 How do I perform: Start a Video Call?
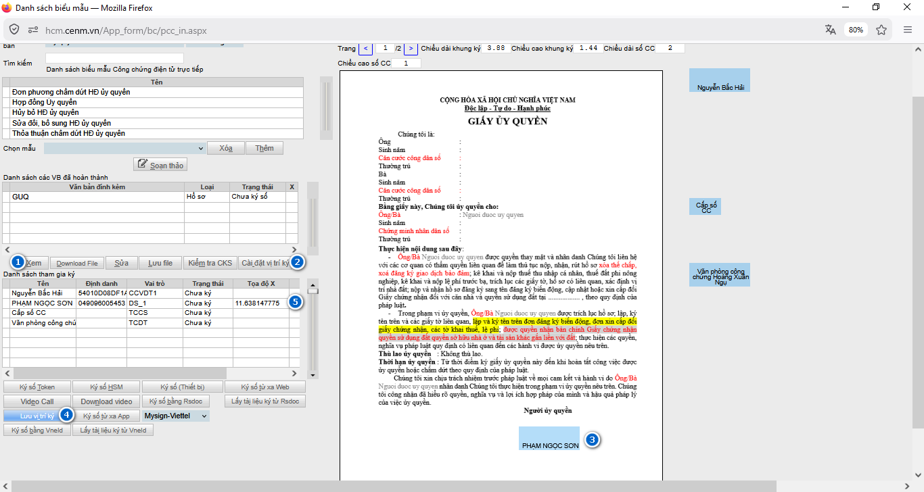(x=37, y=401)
